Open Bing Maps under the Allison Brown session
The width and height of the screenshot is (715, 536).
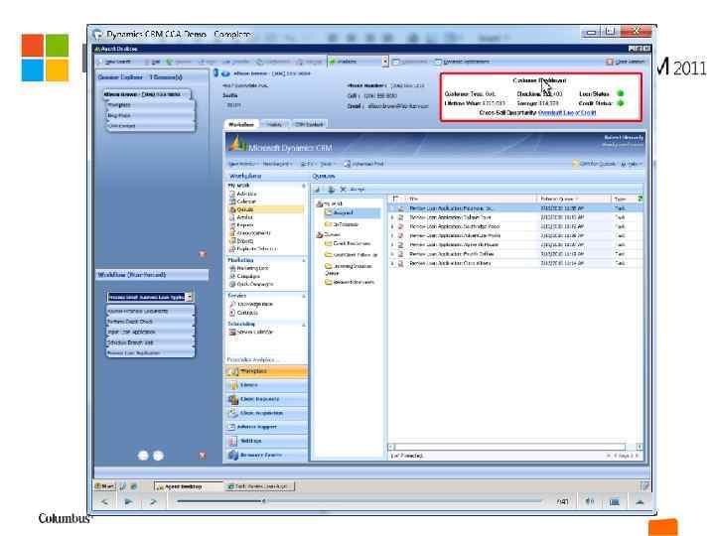click(x=151, y=115)
